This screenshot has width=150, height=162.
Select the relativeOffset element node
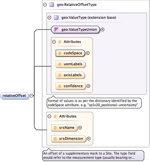pyautogui.click(x=14, y=96)
